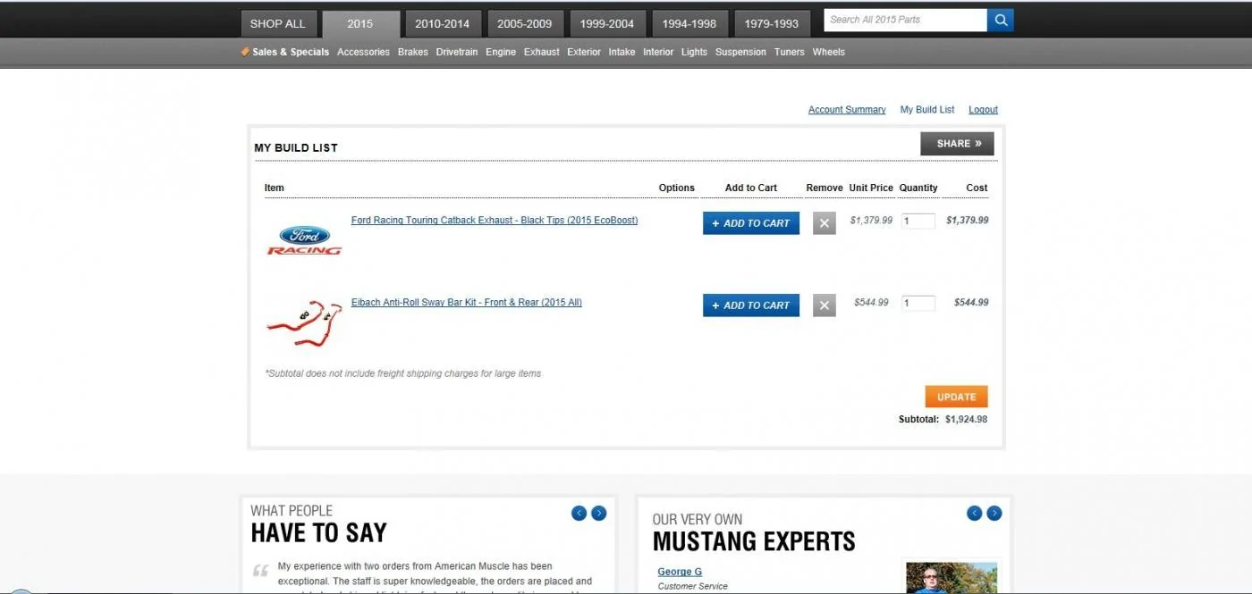The width and height of the screenshot is (1252, 594).
Task: Open the Drivetrain category
Action: [457, 52]
